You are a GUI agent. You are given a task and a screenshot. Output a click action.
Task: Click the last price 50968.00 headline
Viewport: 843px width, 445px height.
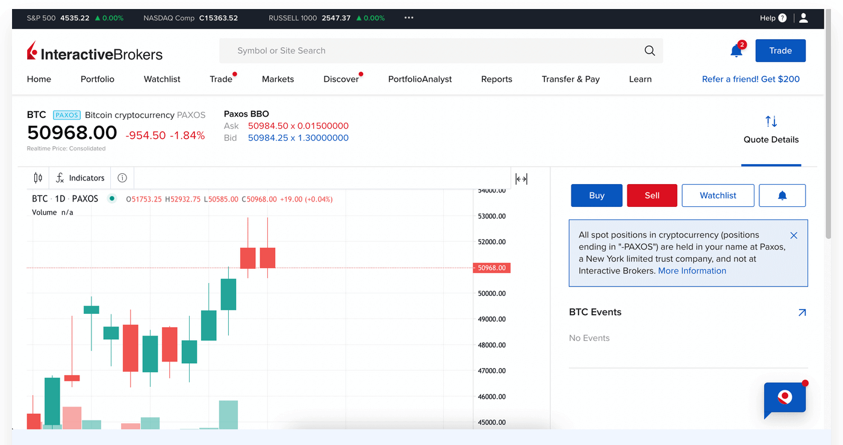coord(72,133)
